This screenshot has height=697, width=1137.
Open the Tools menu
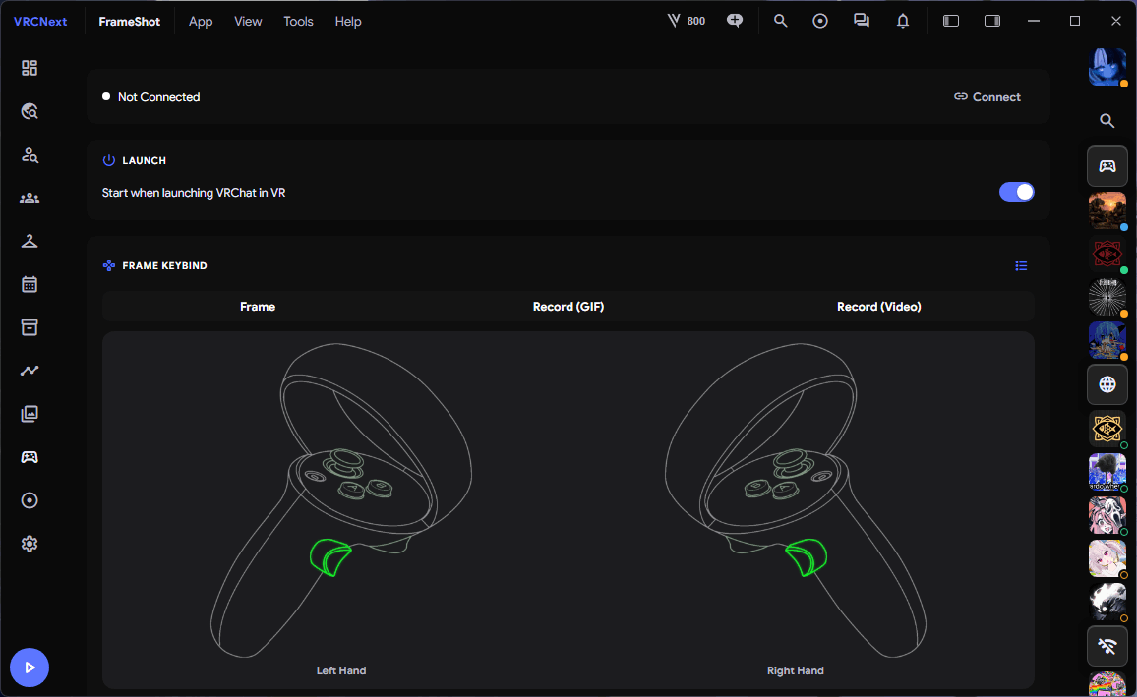(x=298, y=21)
